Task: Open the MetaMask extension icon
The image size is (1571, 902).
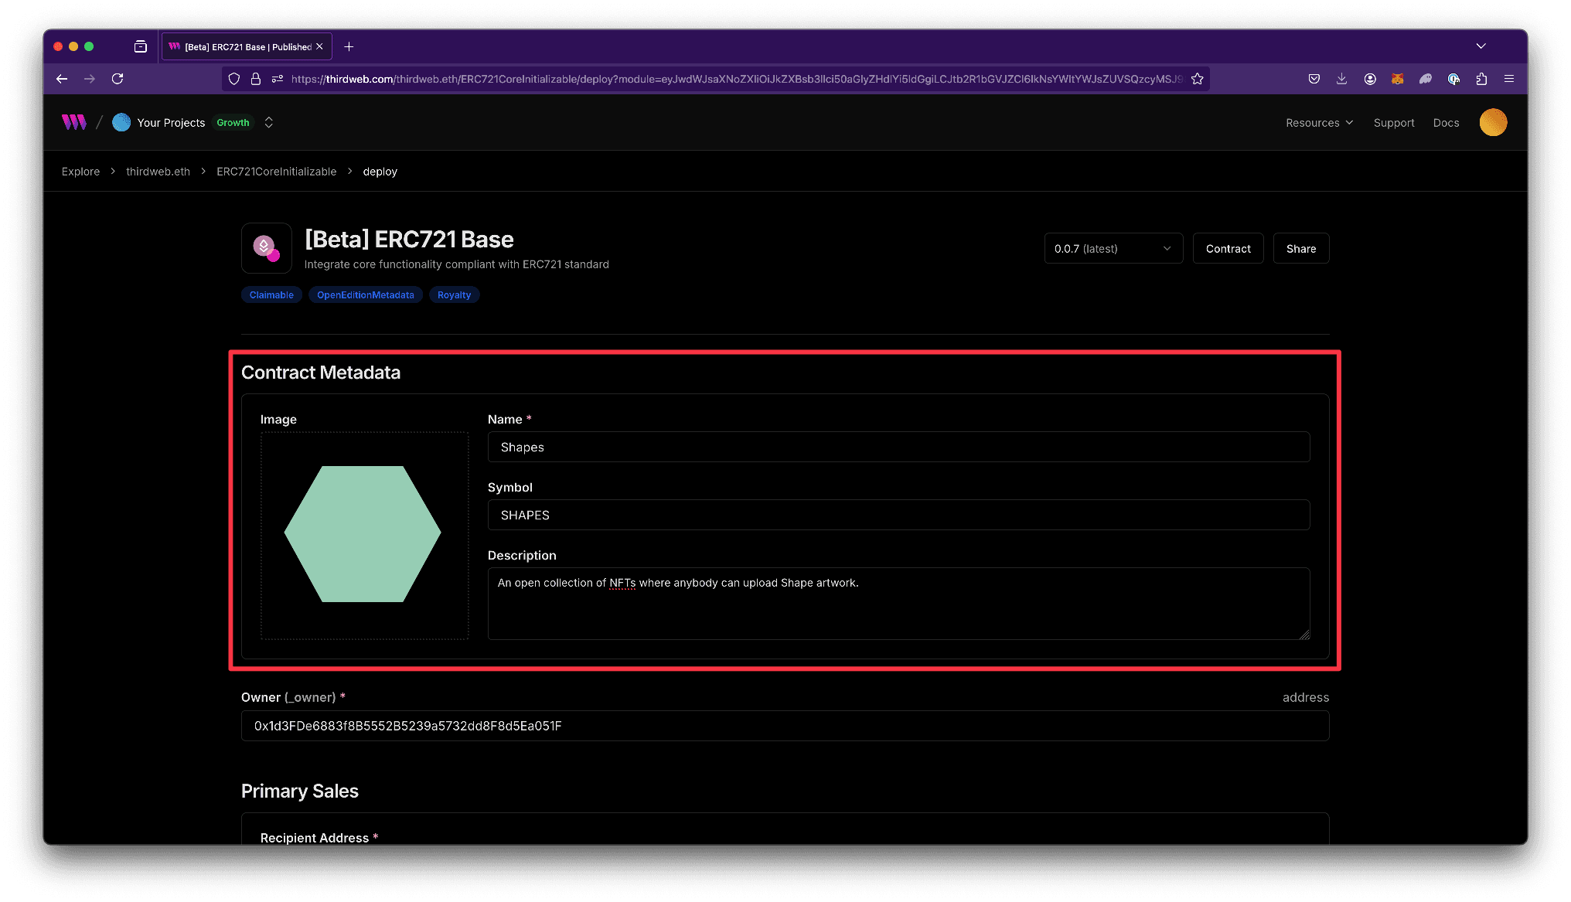Action: pos(1397,78)
